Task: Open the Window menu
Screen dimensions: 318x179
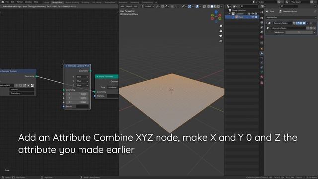Action: tap(28, 2)
